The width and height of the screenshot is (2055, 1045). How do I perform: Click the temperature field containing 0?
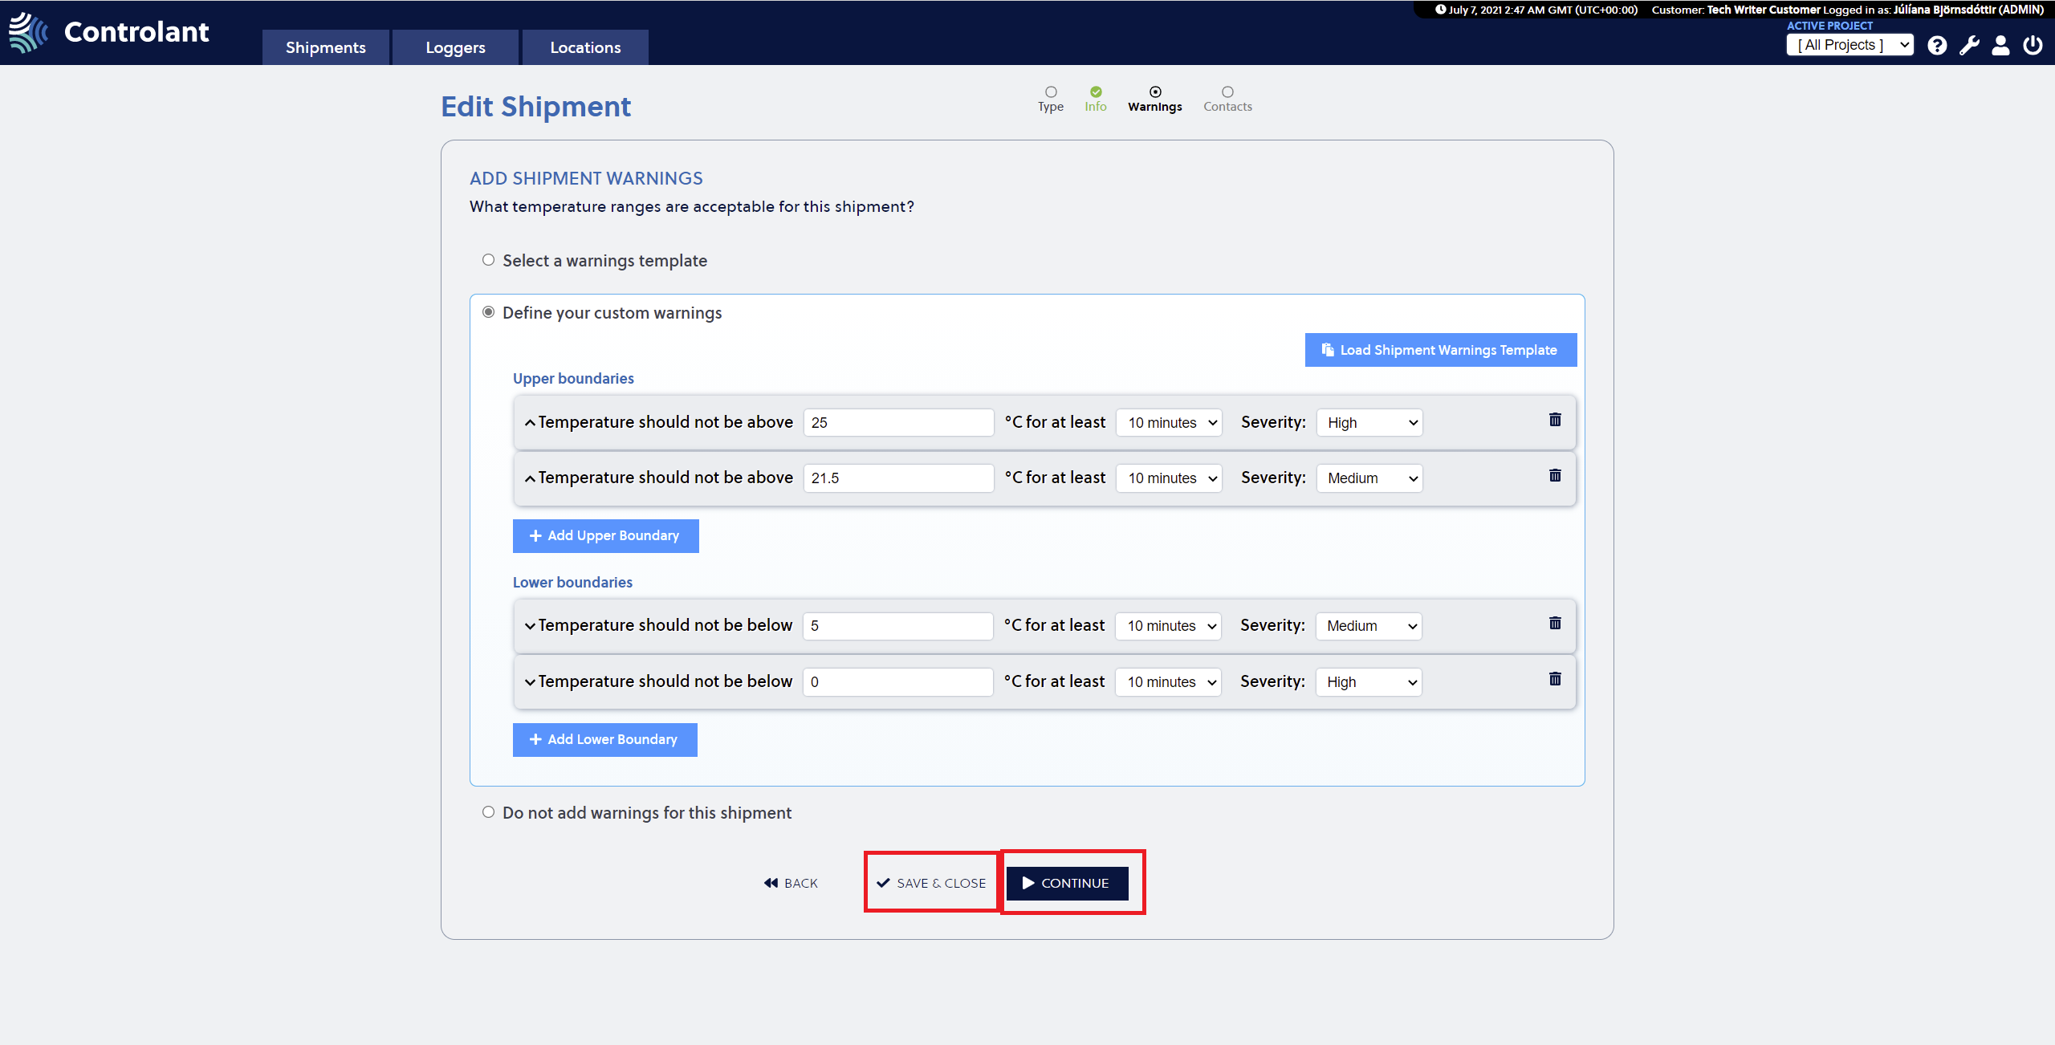coord(898,682)
